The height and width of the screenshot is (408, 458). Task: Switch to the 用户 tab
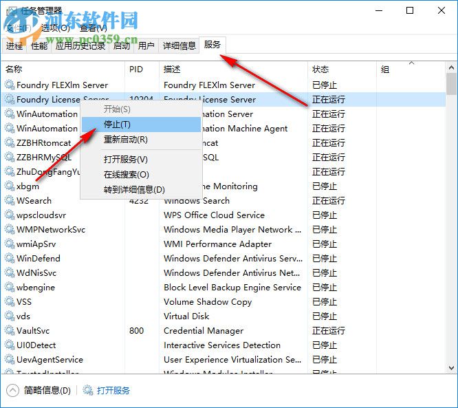pos(146,46)
